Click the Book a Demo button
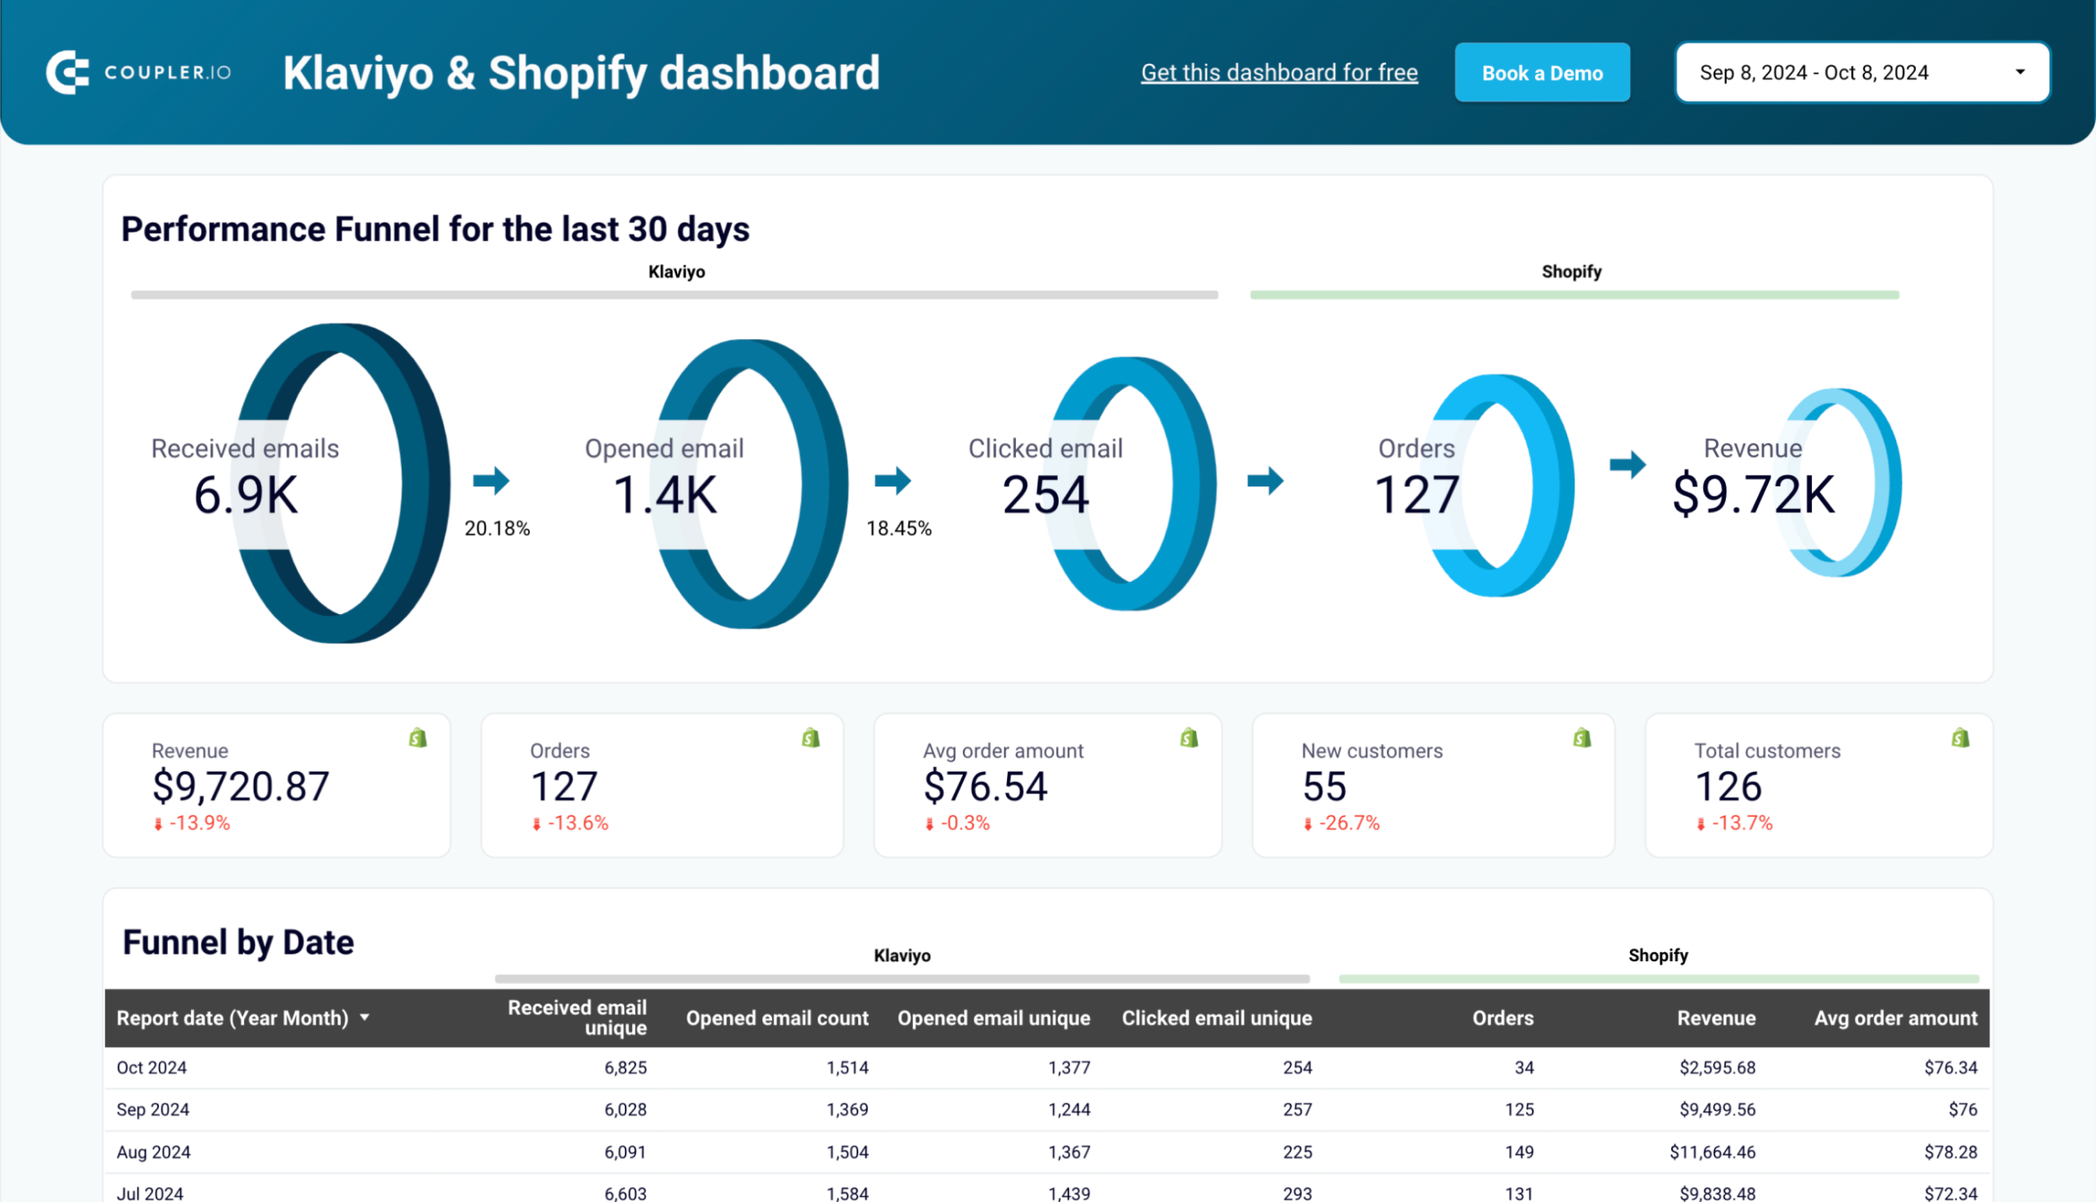This screenshot has height=1202, width=2096. click(x=1541, y=73)
